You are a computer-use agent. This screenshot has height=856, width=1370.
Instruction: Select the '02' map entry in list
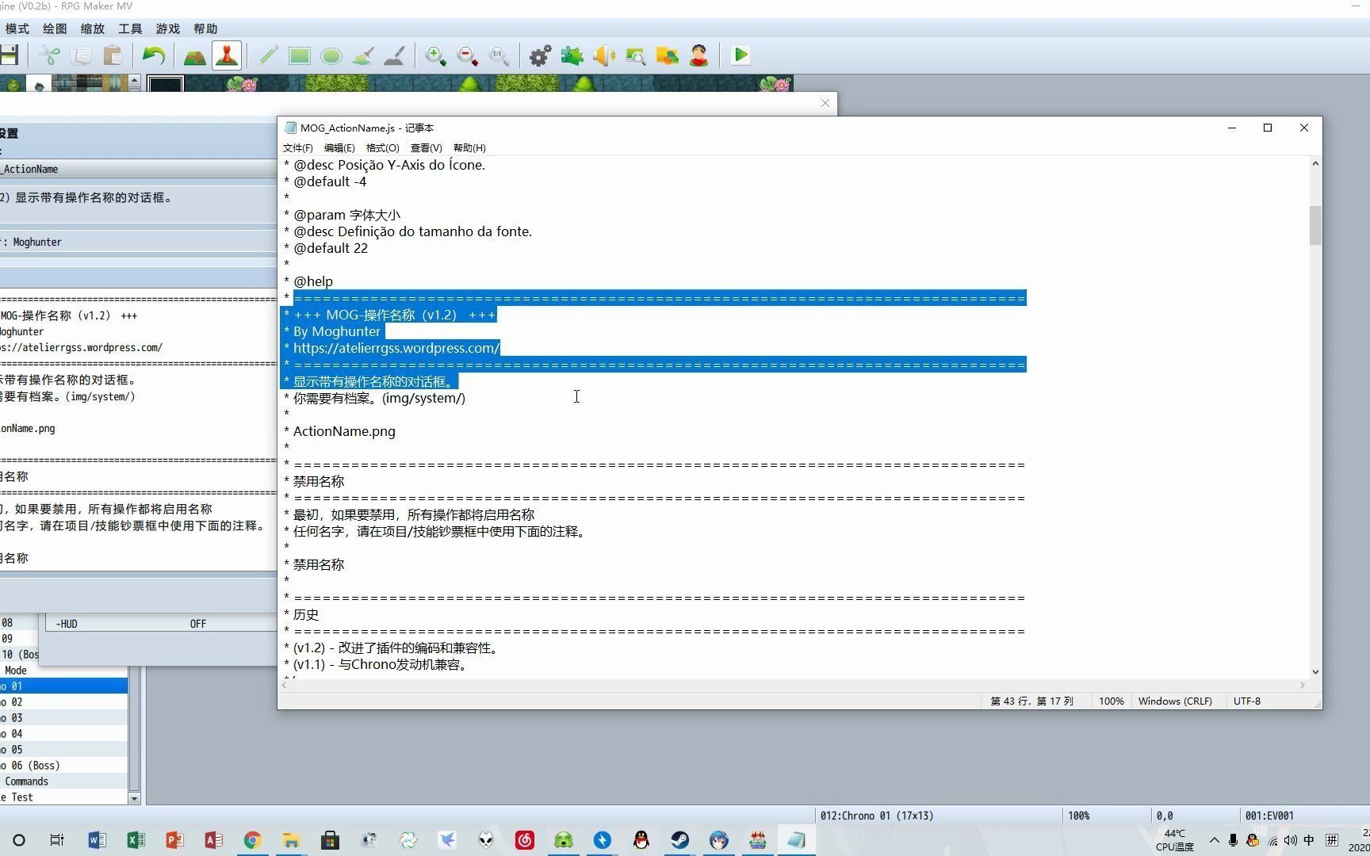(63, 702)
